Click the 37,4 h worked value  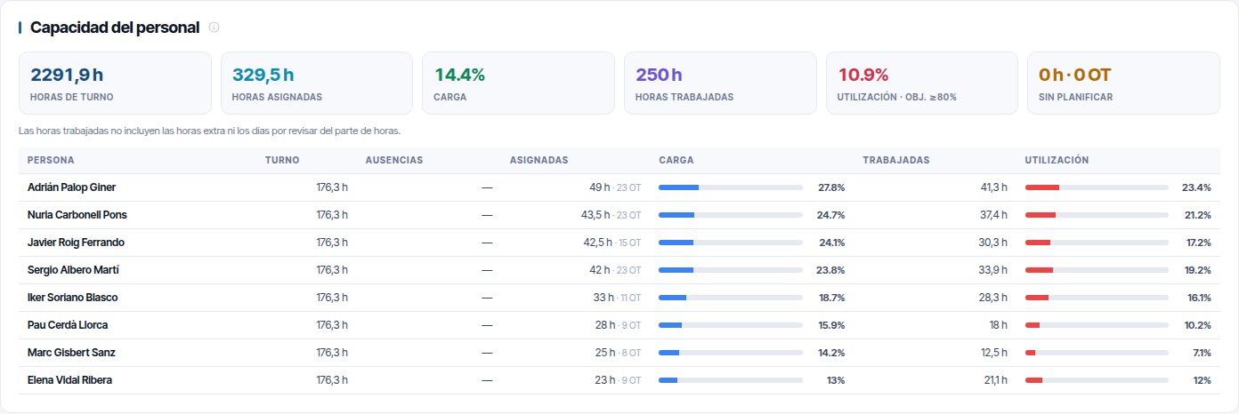(992, 215)
